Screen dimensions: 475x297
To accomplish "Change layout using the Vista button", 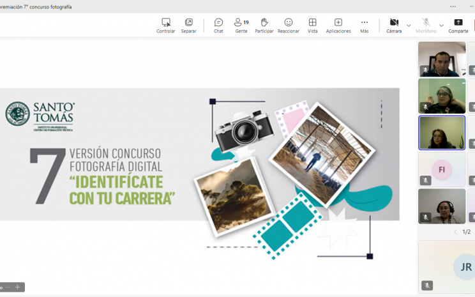I will pyautogui.click(x=312, y=26).
